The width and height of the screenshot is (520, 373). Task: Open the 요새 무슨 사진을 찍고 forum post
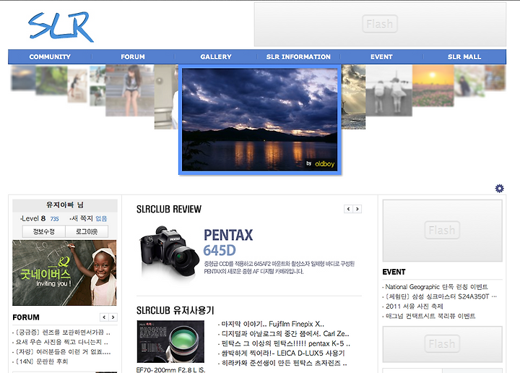click(61, 342)
